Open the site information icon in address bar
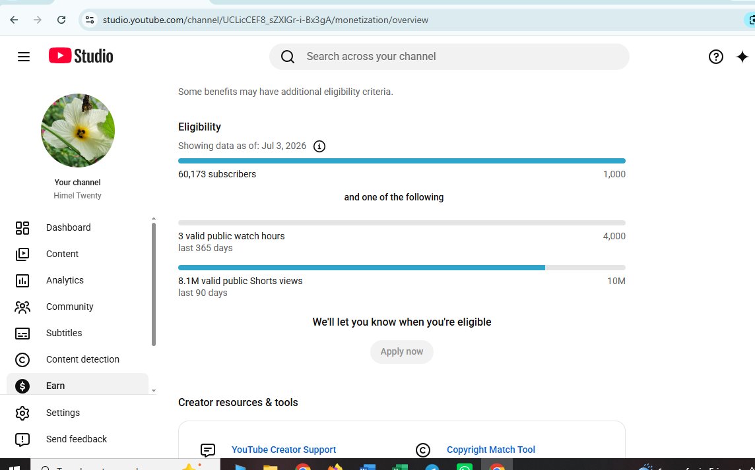The image size is (755, 470). 90,20
